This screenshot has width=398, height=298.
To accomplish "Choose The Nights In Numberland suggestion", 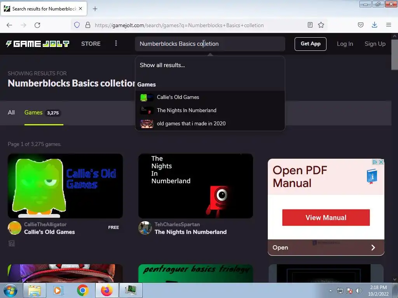I will 210,111.
